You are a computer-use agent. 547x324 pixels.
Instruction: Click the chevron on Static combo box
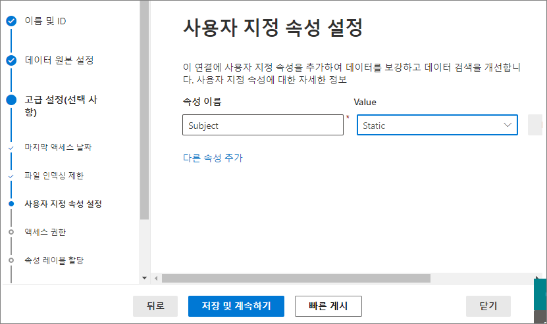(508, 125)
